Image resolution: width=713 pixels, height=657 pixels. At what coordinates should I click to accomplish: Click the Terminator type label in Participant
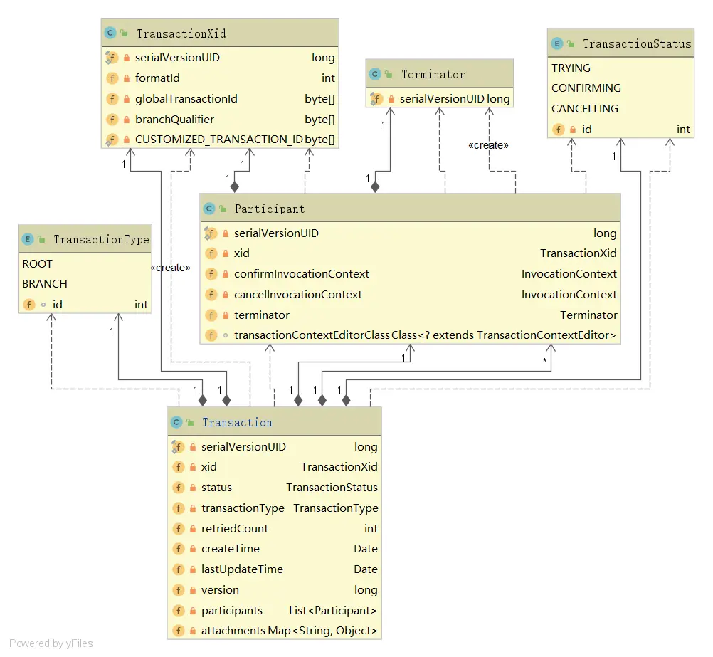click(588, 315)
